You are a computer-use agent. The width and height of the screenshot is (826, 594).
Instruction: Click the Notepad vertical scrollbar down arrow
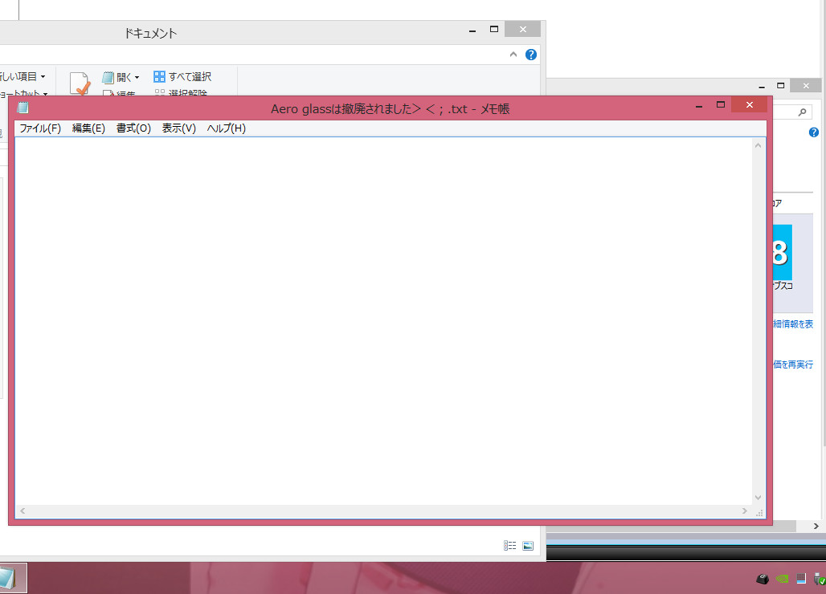coord(758,498)
